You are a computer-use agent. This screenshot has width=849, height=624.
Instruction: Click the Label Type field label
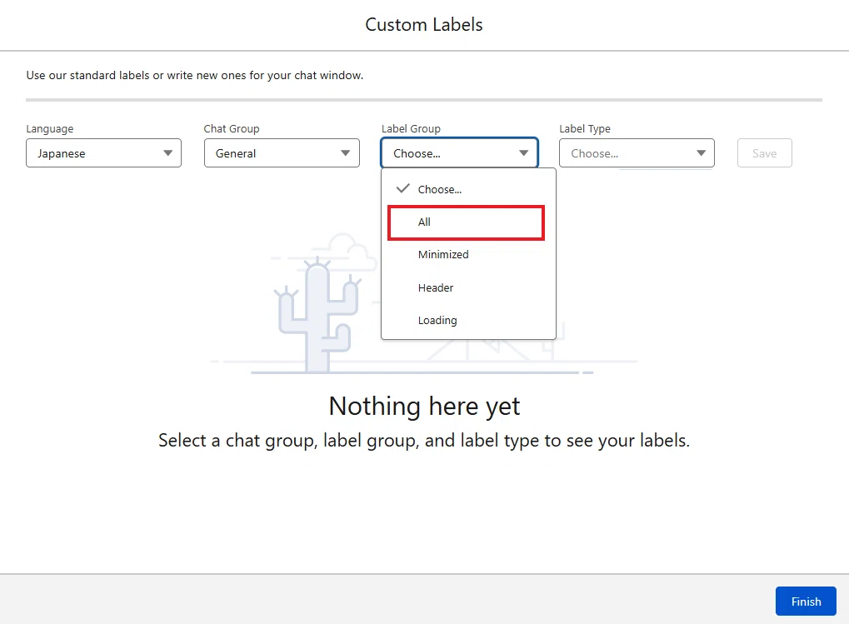coord(585,129)
